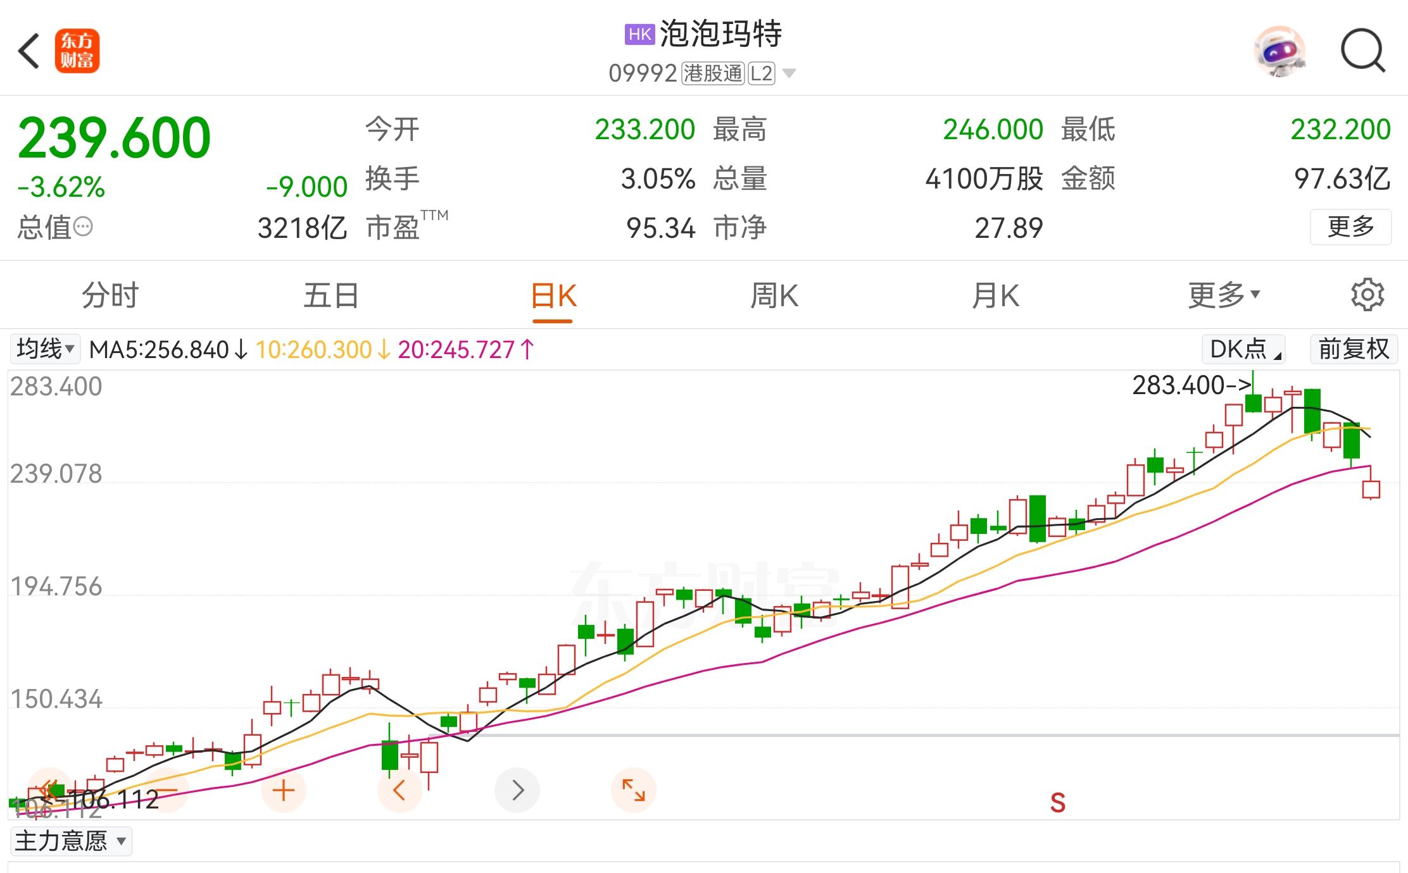
Task: Open the 均线 indicator dropdown
Action: tap(45, 349)
